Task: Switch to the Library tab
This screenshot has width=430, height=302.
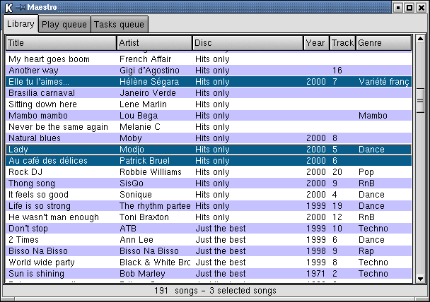Action: tap(21, 24)
